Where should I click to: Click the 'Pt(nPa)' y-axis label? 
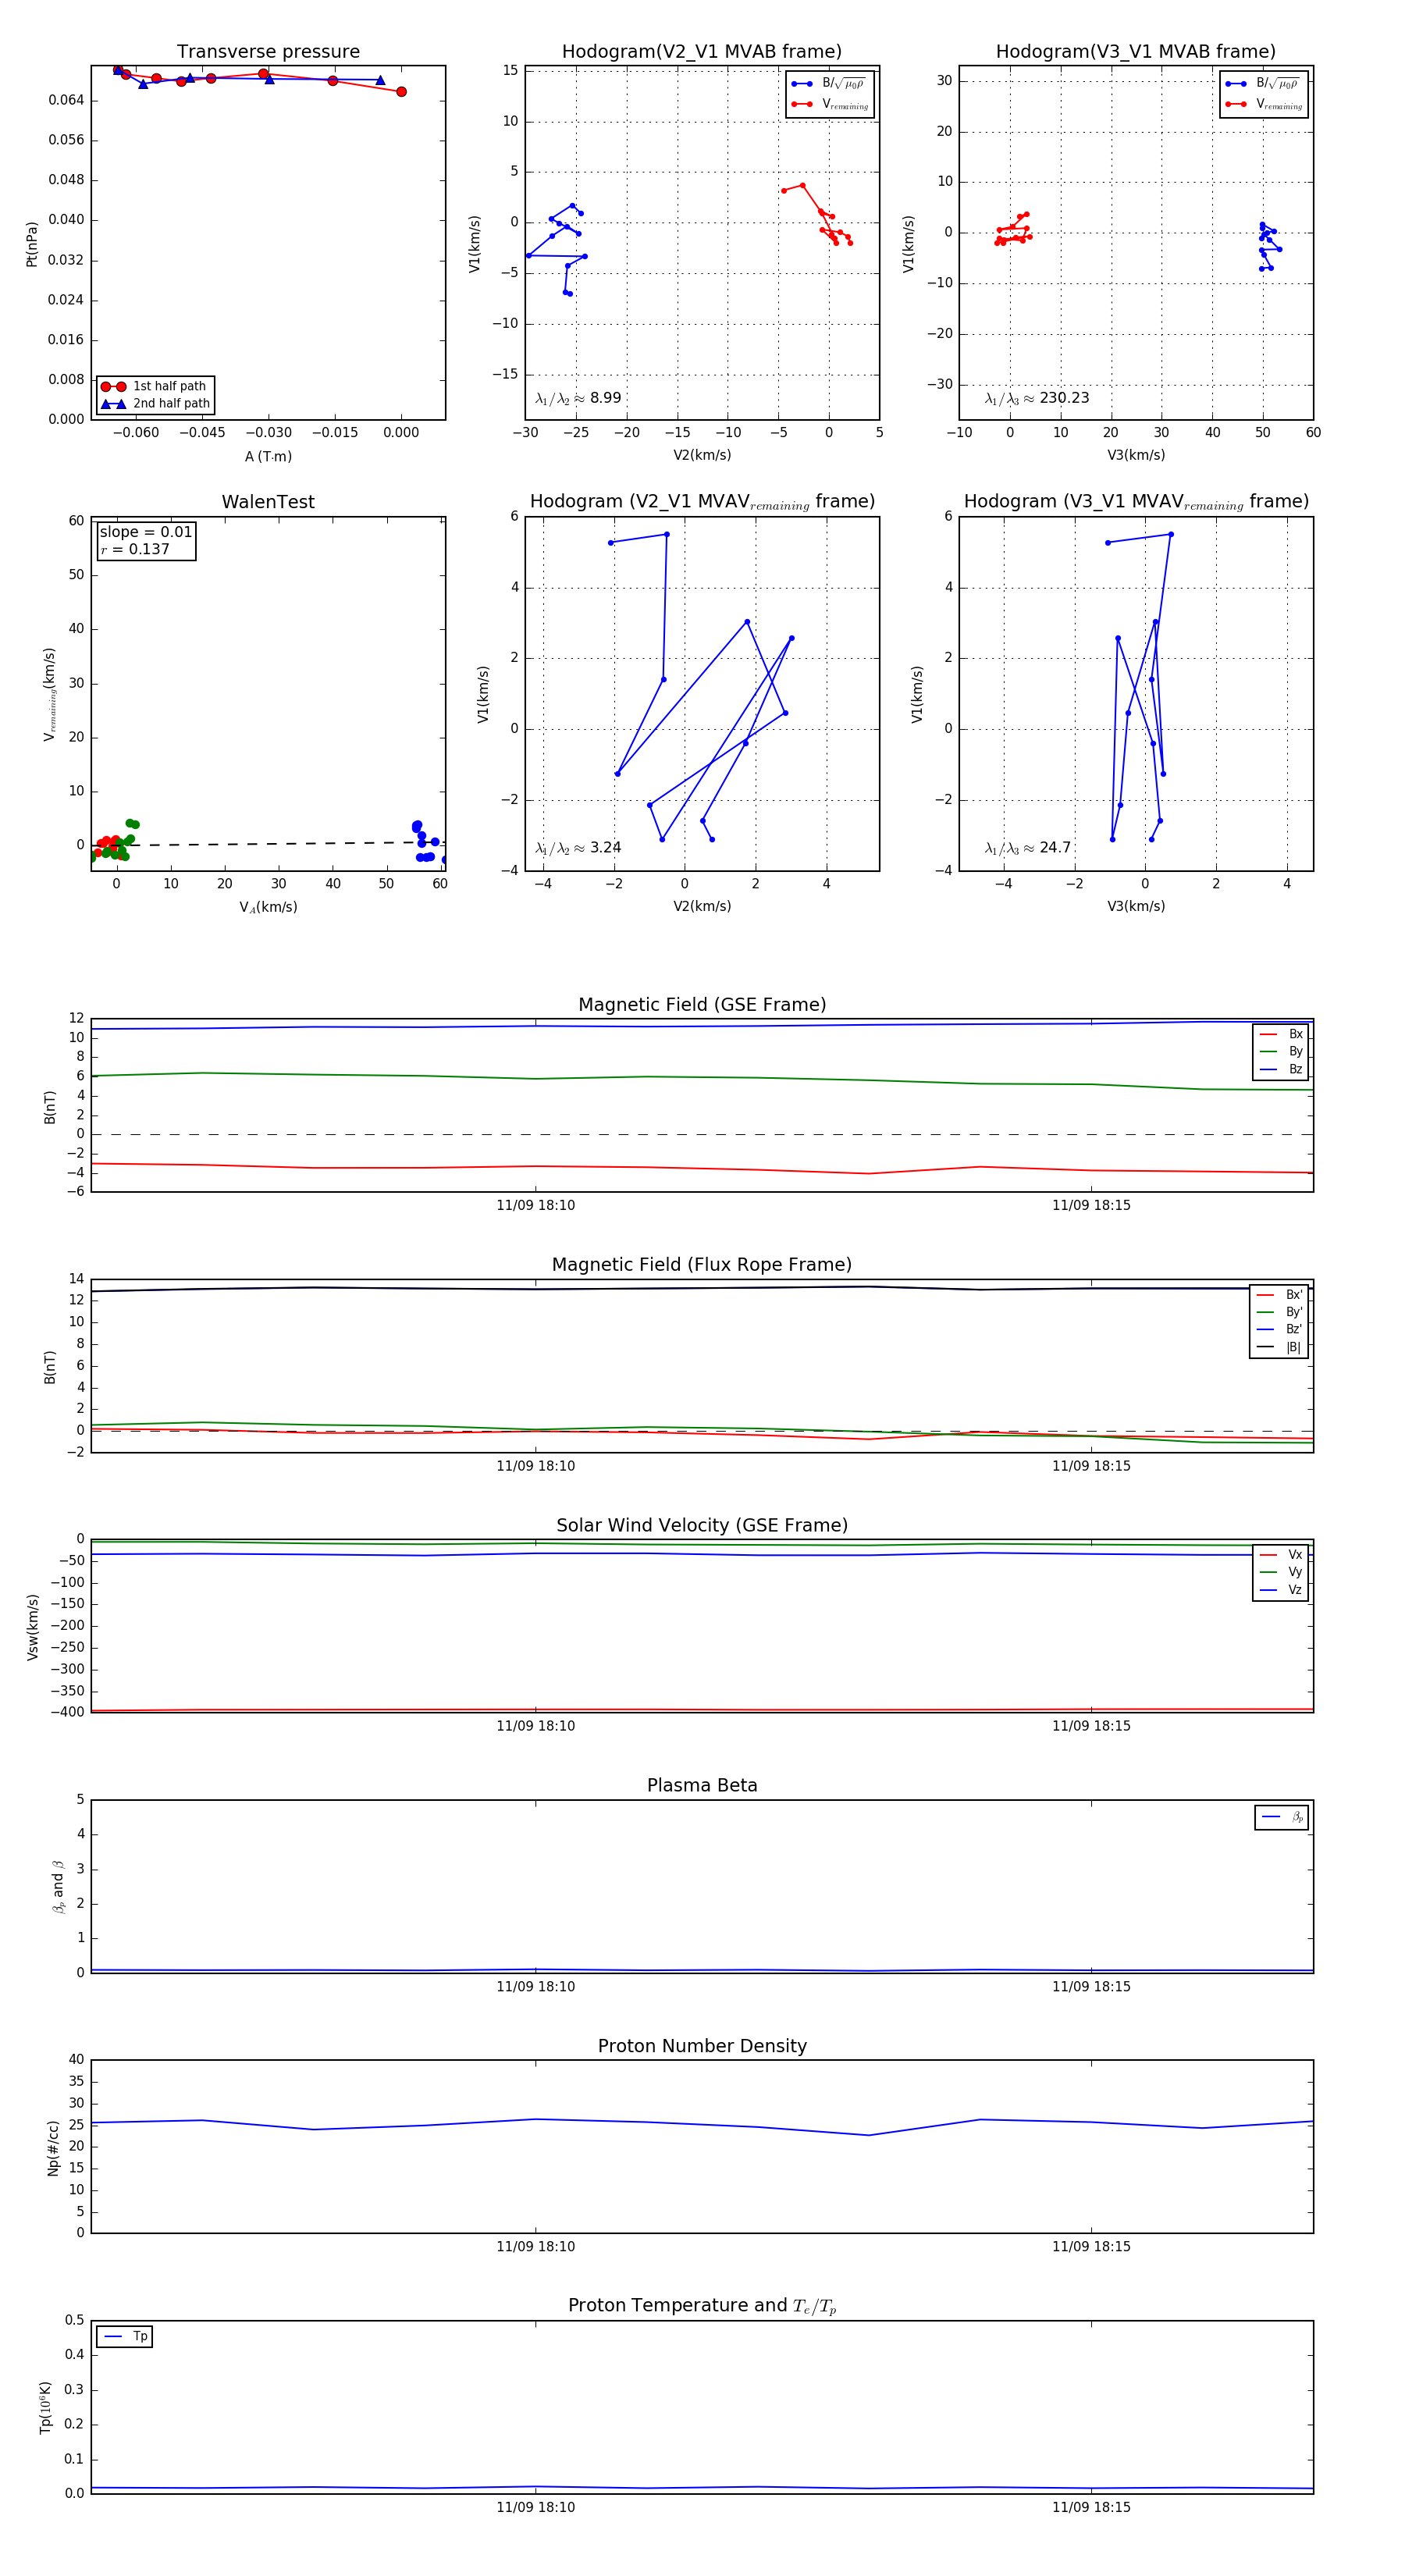point(32,243)
